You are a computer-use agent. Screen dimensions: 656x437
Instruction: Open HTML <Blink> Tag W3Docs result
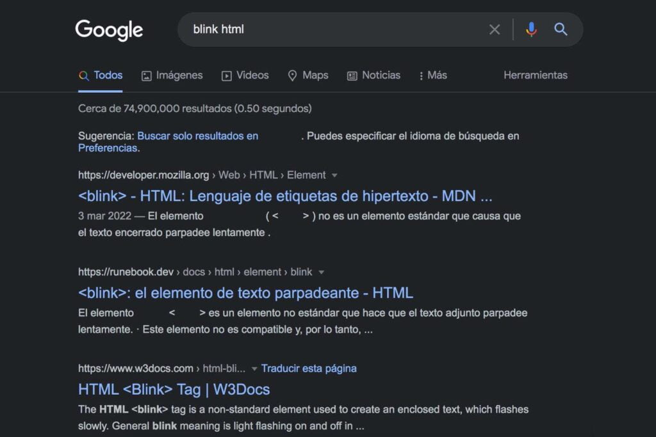click(x=174, y=390)
